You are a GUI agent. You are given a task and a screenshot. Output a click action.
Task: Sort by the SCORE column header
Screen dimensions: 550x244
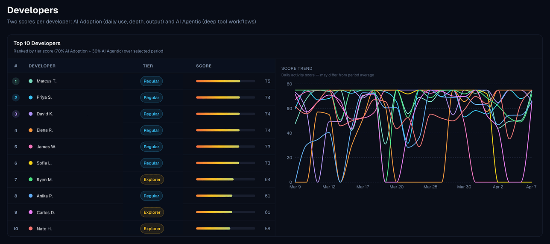(x=204, y=66)
